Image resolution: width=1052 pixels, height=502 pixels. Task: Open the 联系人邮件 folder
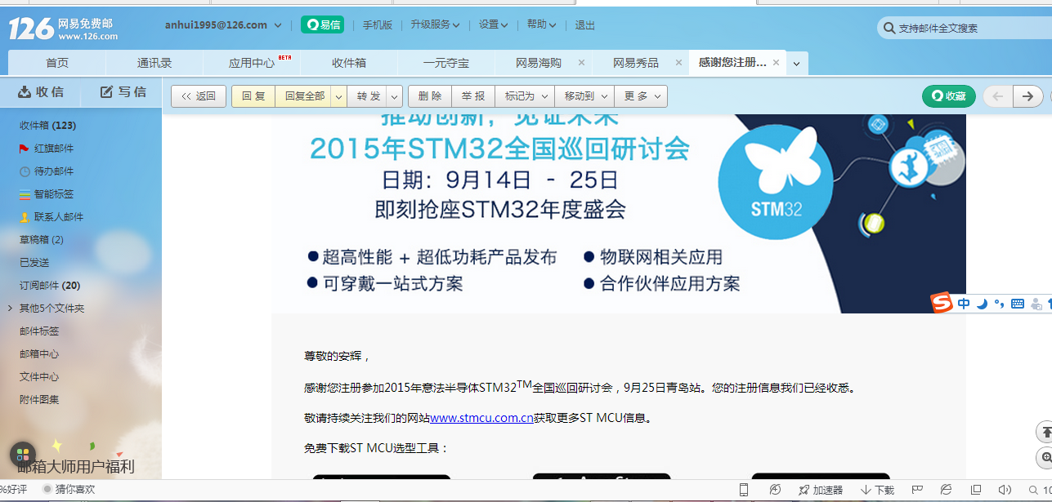pos(59,217)
